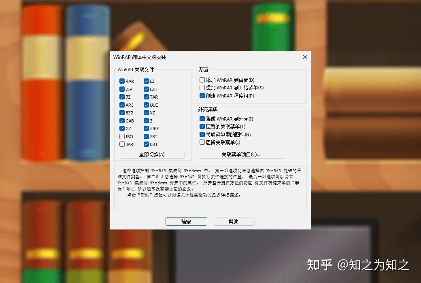Enable 遗留关联菜单(L) checkbox

pos(202,142)
